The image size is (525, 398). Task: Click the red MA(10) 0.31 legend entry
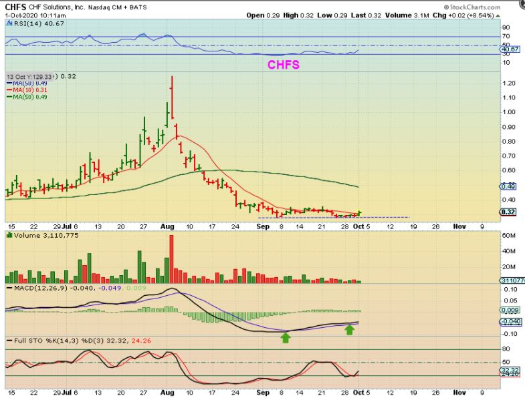[x=27, y=90]
